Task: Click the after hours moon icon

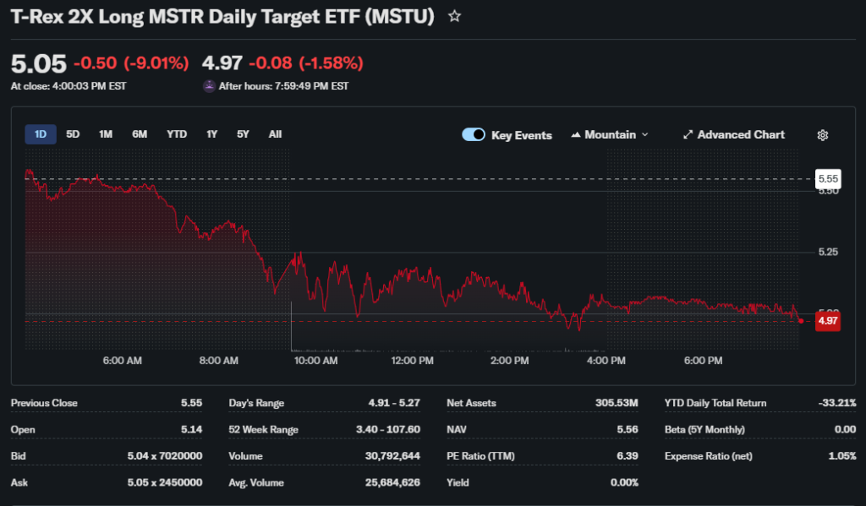Action: coord(209,86)
